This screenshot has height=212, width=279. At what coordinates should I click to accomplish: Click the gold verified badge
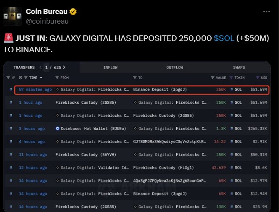pos(72,12)
